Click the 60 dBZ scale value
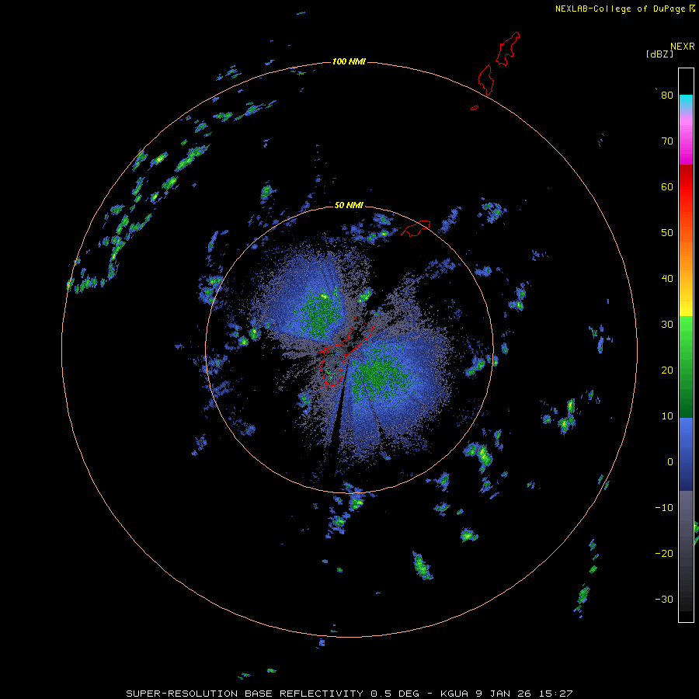The width and height of the screenshot is (699, 699). (x=667, y=186)
